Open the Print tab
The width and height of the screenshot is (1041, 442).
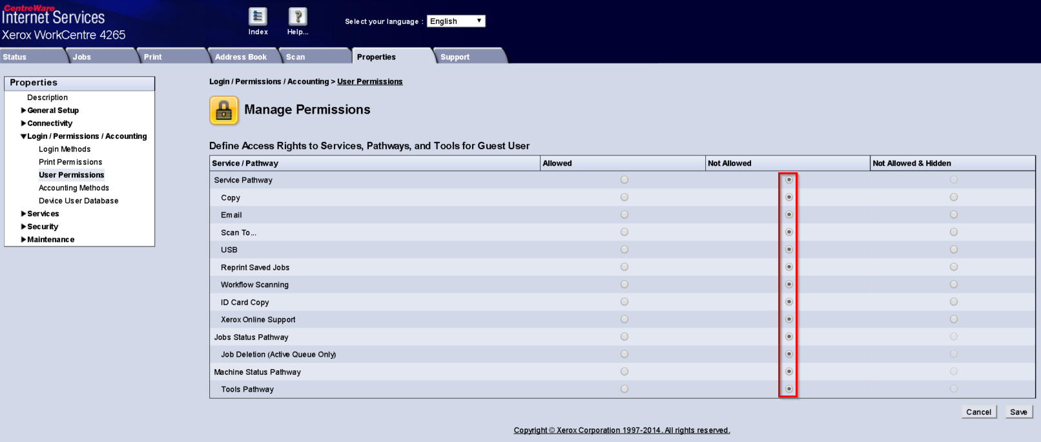tap(173, 57)
